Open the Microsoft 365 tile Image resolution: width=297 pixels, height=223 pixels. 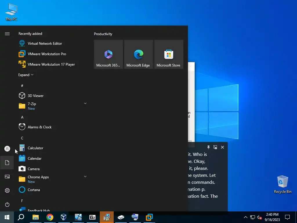click(108, 54)
